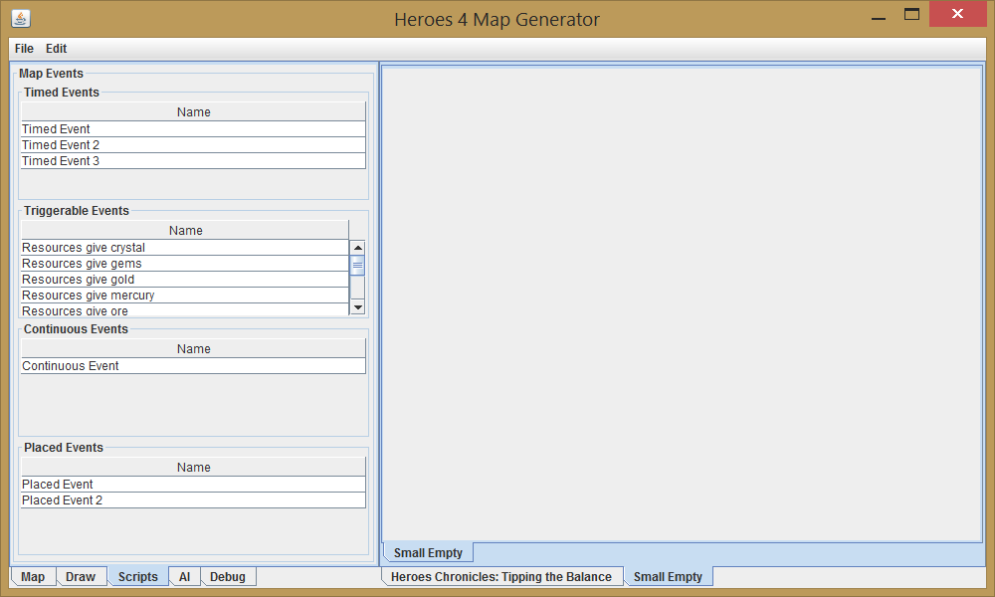Select the Placed Event 2 row
The height and width of the screenshot is (597, 995).
(194, 499)
